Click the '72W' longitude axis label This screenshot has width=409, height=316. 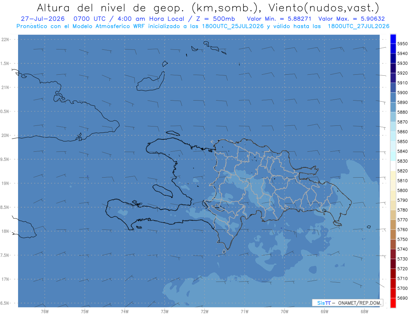click(204, 312)
